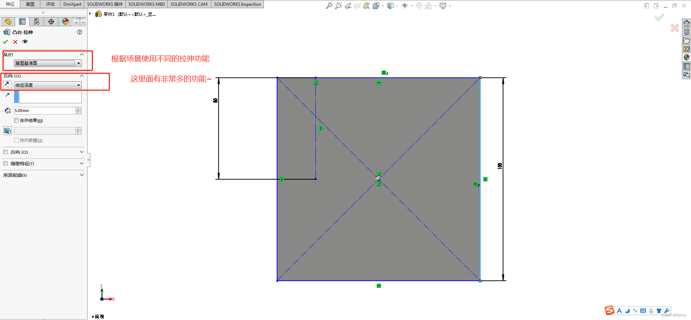Click the vertical 100 dimension in the sketch
This screenshot has height=320, width=691.
[500, 166]
